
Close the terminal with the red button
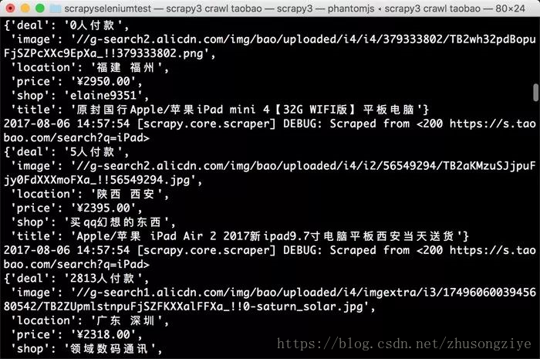point(10,8)
